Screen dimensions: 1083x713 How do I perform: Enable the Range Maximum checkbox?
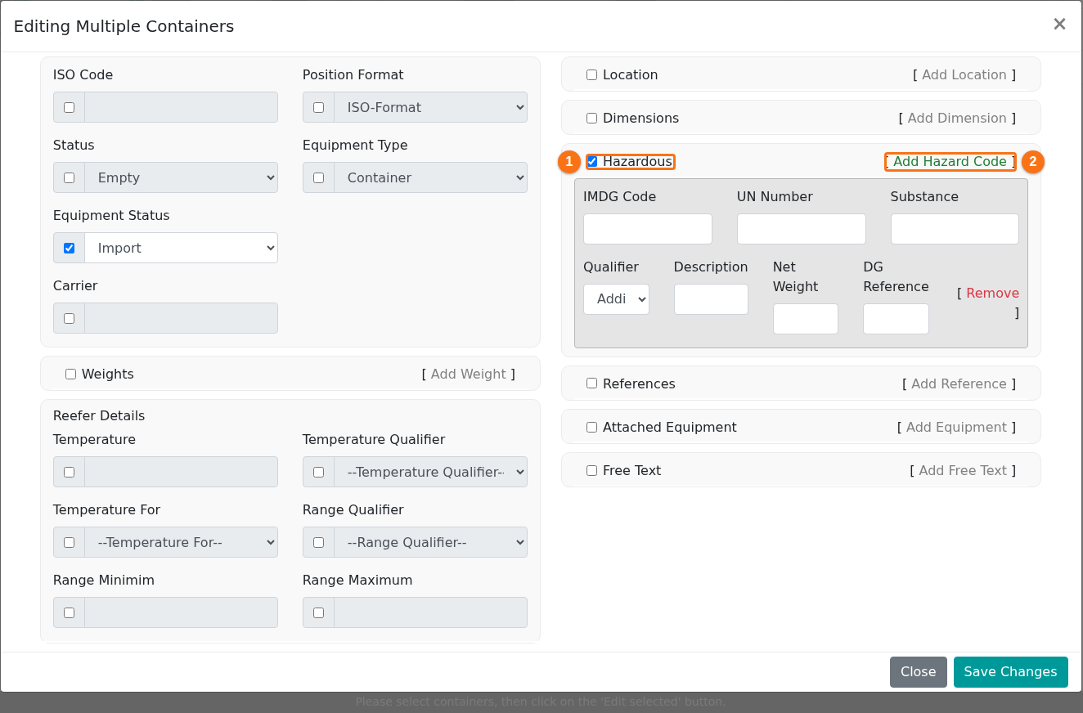pyautogui.click(x=318, y=612)
